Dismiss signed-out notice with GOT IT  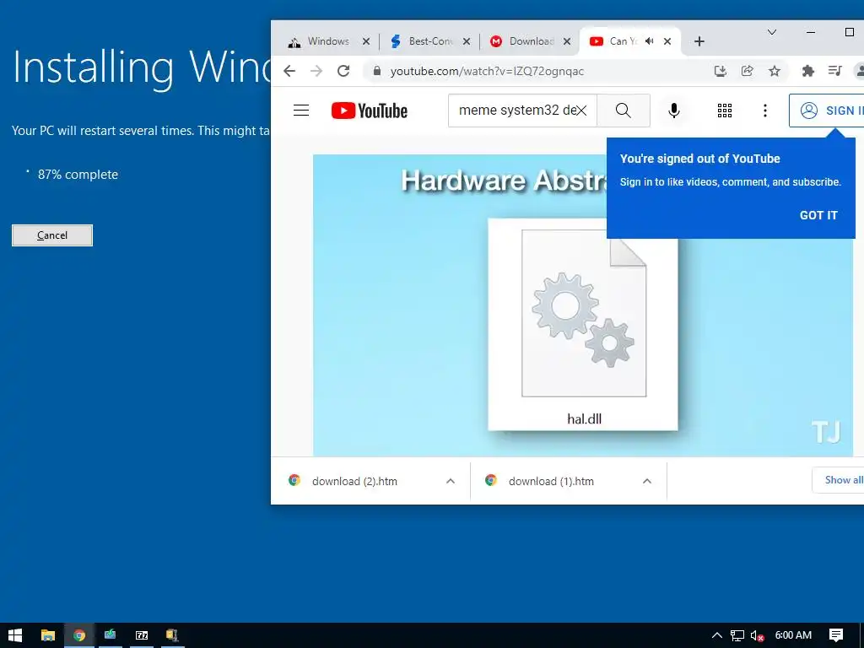(x=818, y=215)
